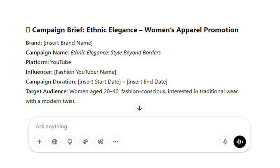Screen dimensions: 280x168
Task: Toggle the lightbulb reasoning mode
Action: pos(70,142)
